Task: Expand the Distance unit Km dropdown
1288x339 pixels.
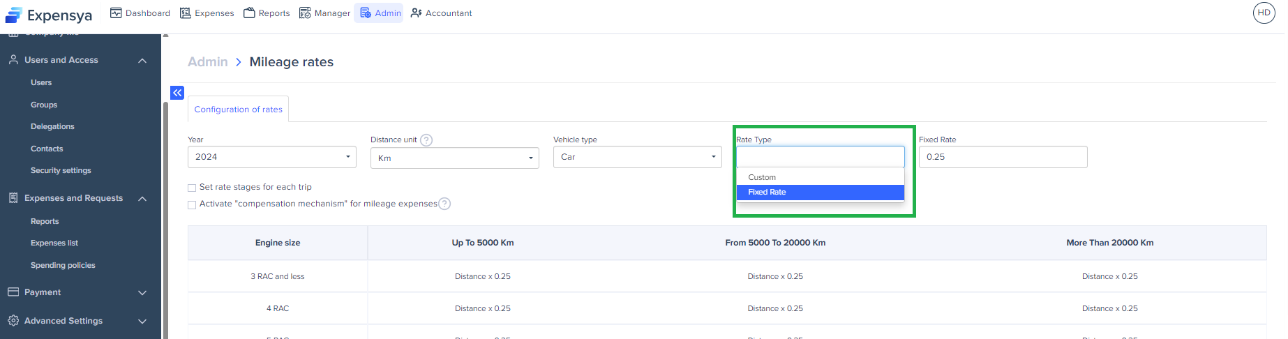Action: point(454,158)
